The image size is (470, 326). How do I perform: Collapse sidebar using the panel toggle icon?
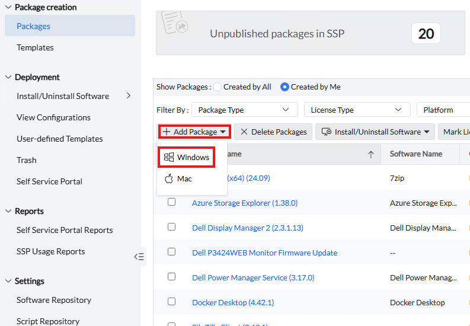click(139, 257)
